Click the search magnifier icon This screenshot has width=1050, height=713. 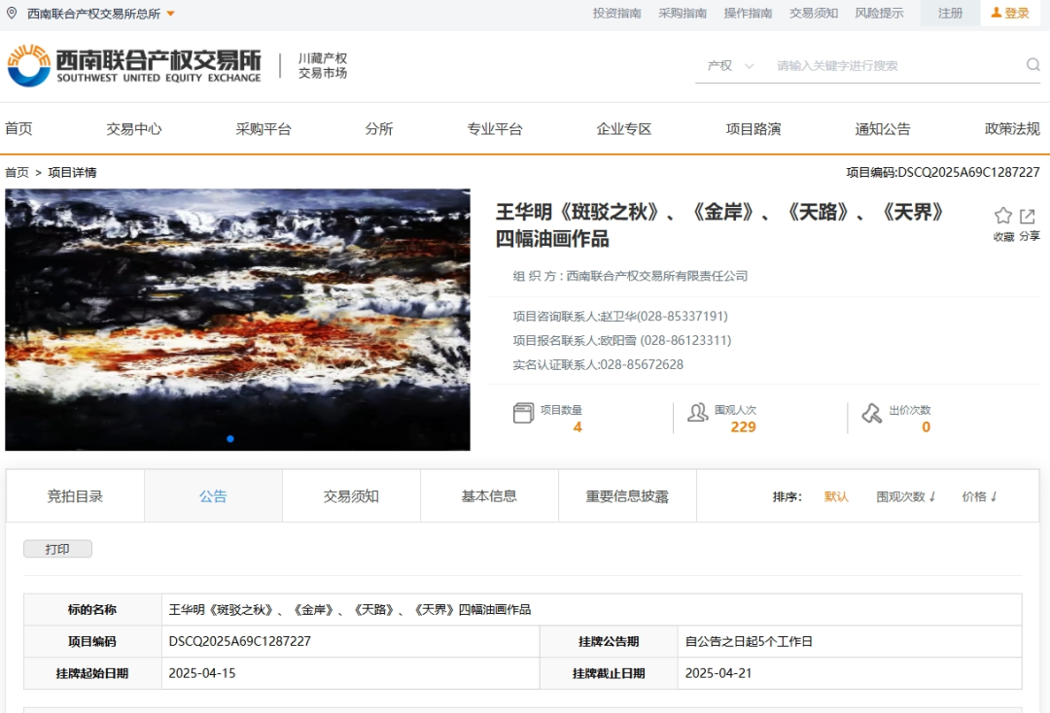point(1032,65)
